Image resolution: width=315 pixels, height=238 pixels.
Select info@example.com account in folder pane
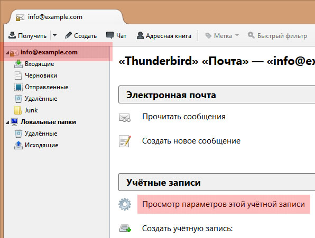(x=49, y=52)
